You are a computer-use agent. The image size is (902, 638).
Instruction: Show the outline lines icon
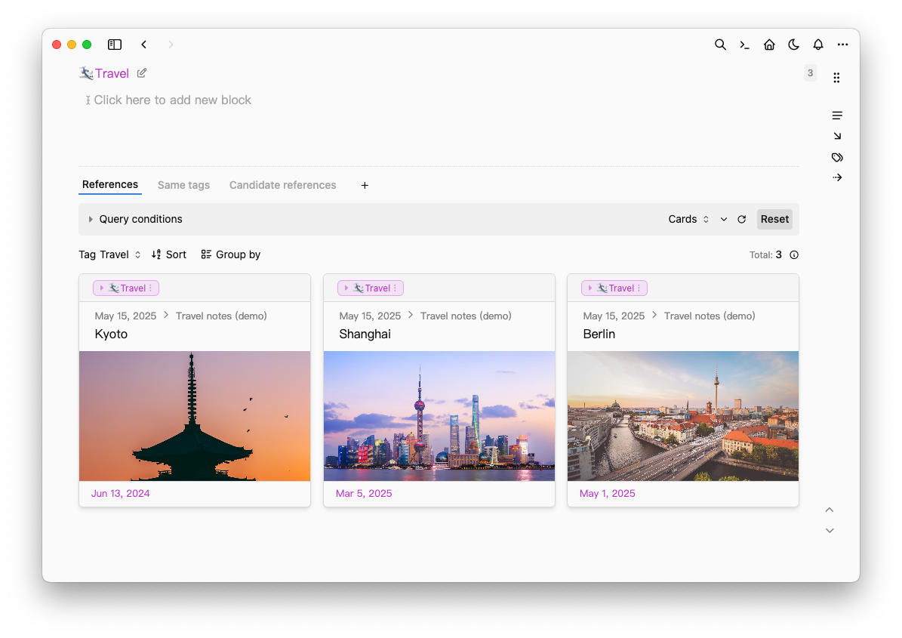coord(837,116)
